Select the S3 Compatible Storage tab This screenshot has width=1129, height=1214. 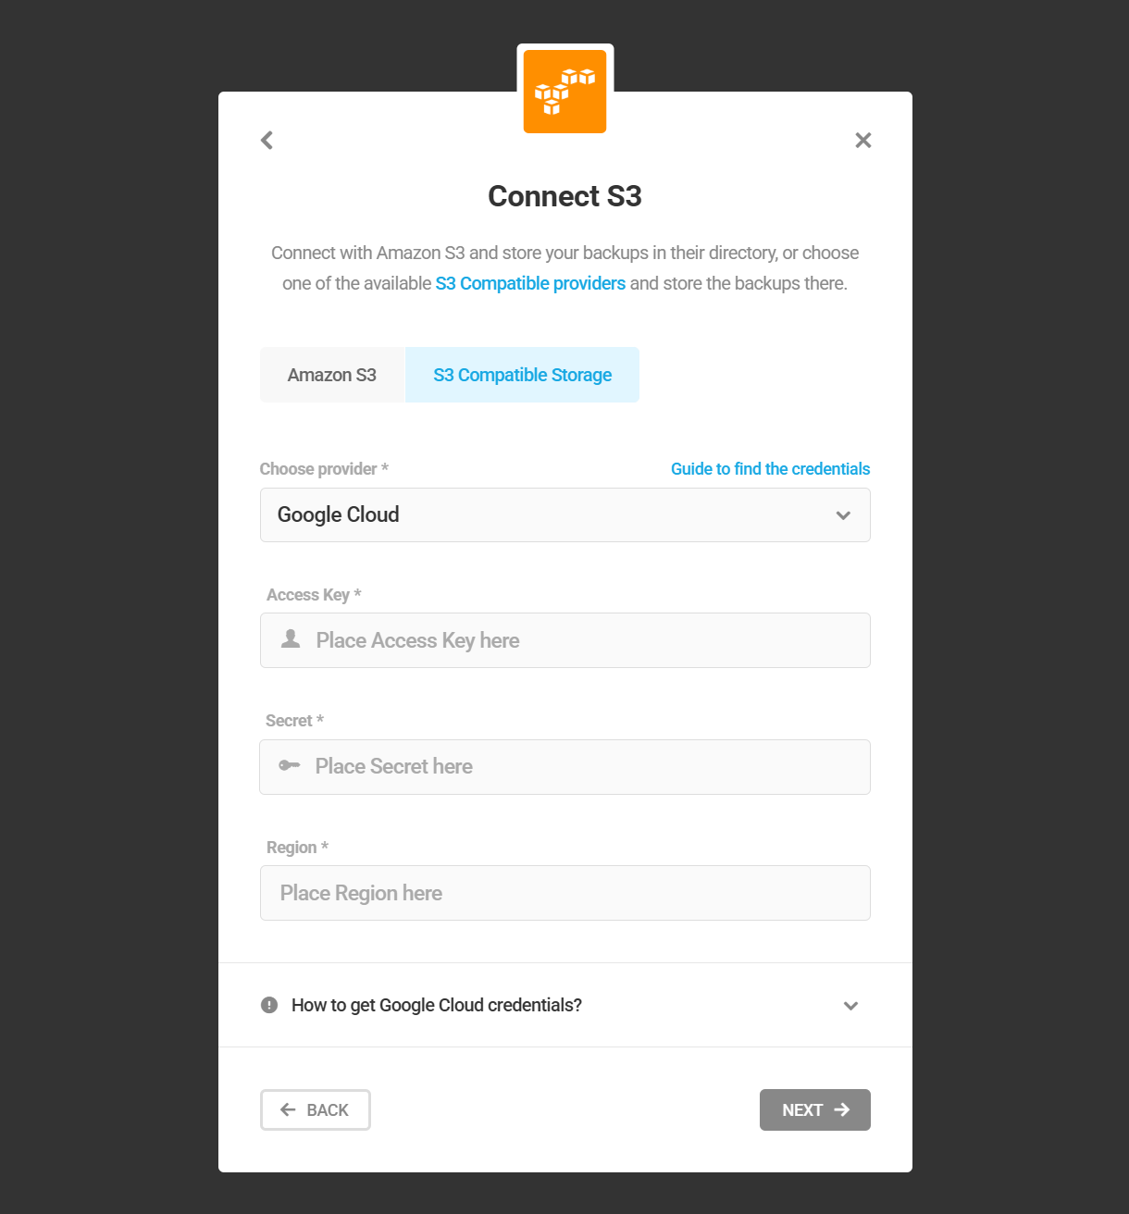point(522,375)
